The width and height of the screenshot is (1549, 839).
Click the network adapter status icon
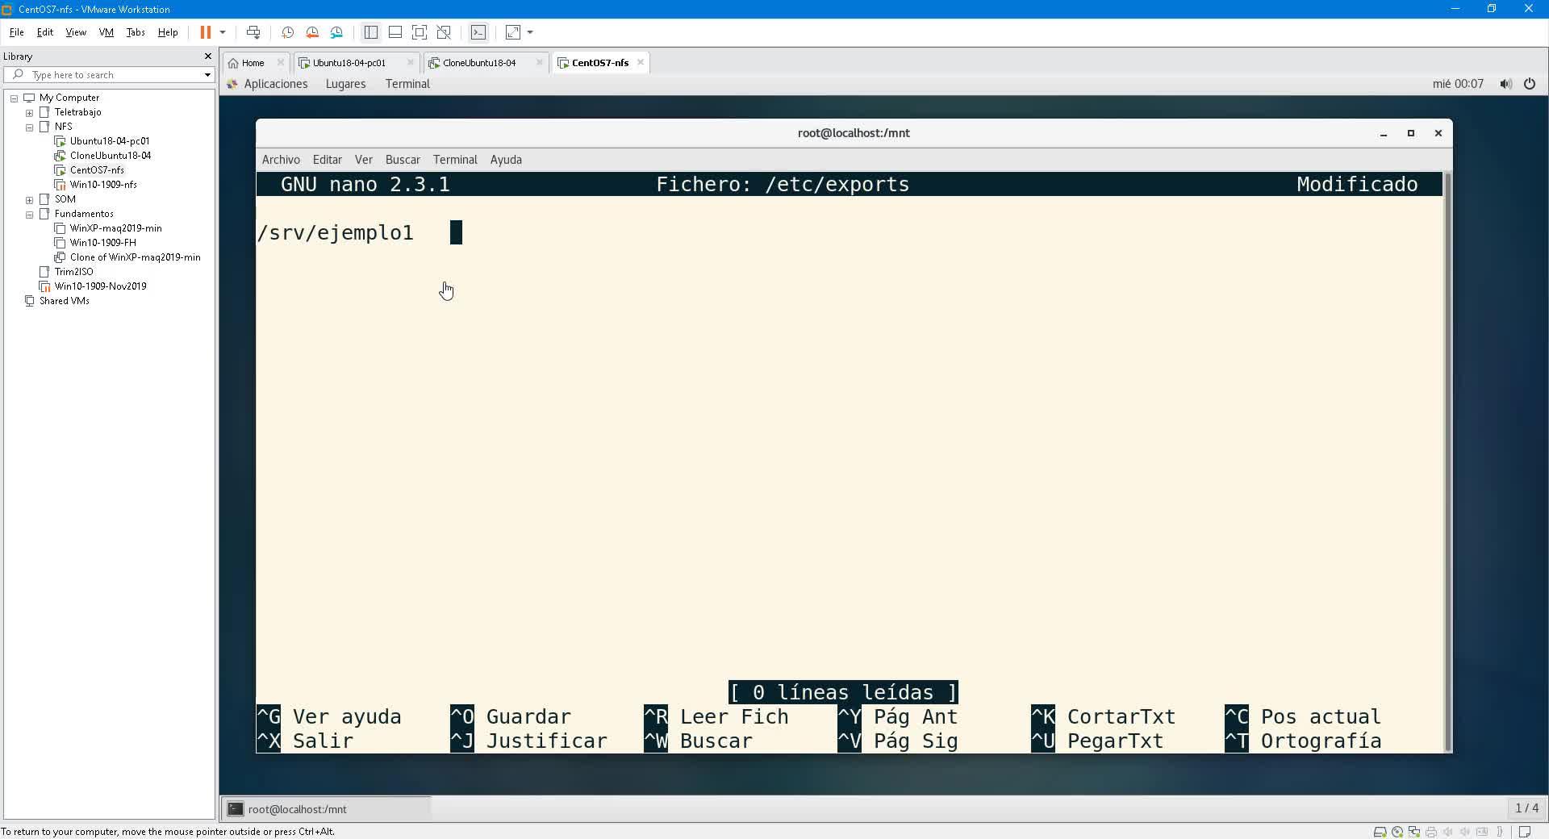(x=1413, y=832)
